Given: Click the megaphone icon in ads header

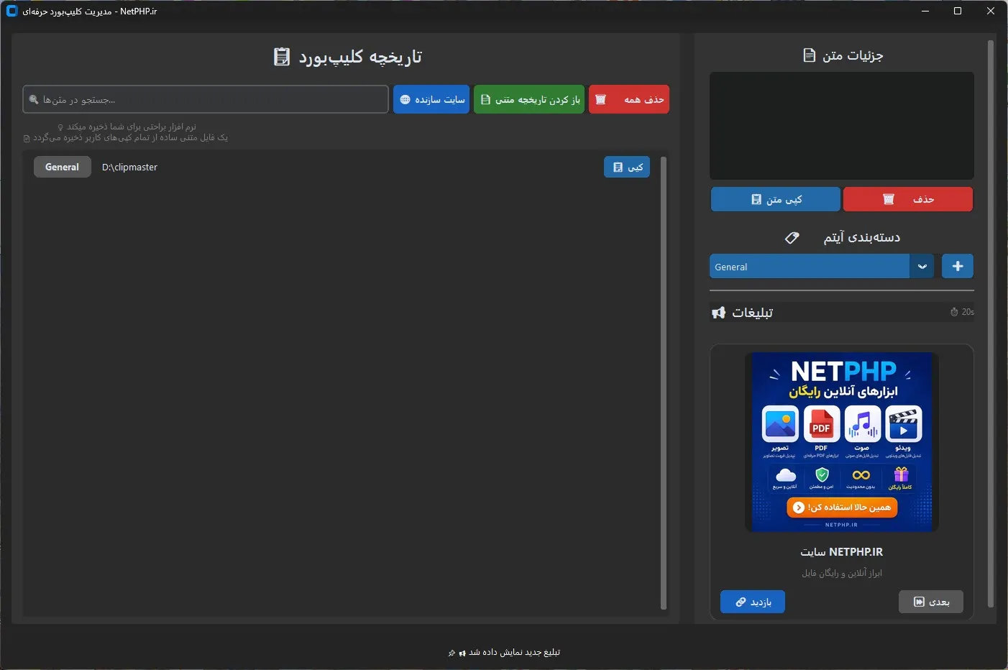Looking at the screenshot, I should click(x=718, y=313).
